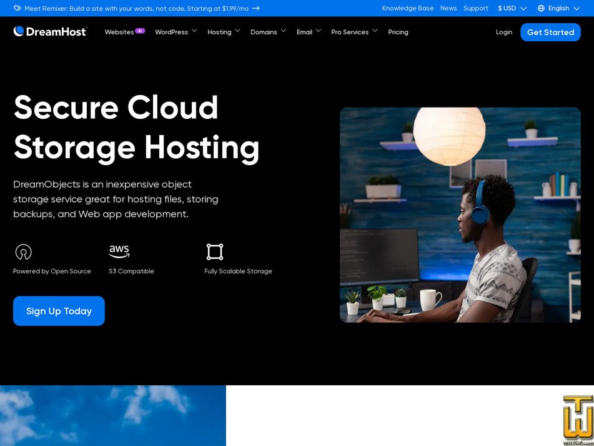
Task: Expand the Email menu chevron
Action: [x=318, y=31]
